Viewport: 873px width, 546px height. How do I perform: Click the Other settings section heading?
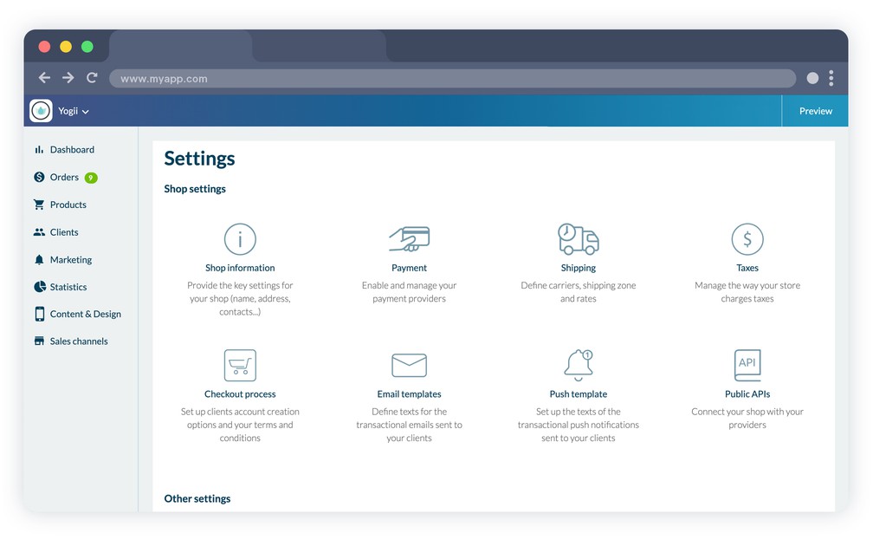pos(197,498)
